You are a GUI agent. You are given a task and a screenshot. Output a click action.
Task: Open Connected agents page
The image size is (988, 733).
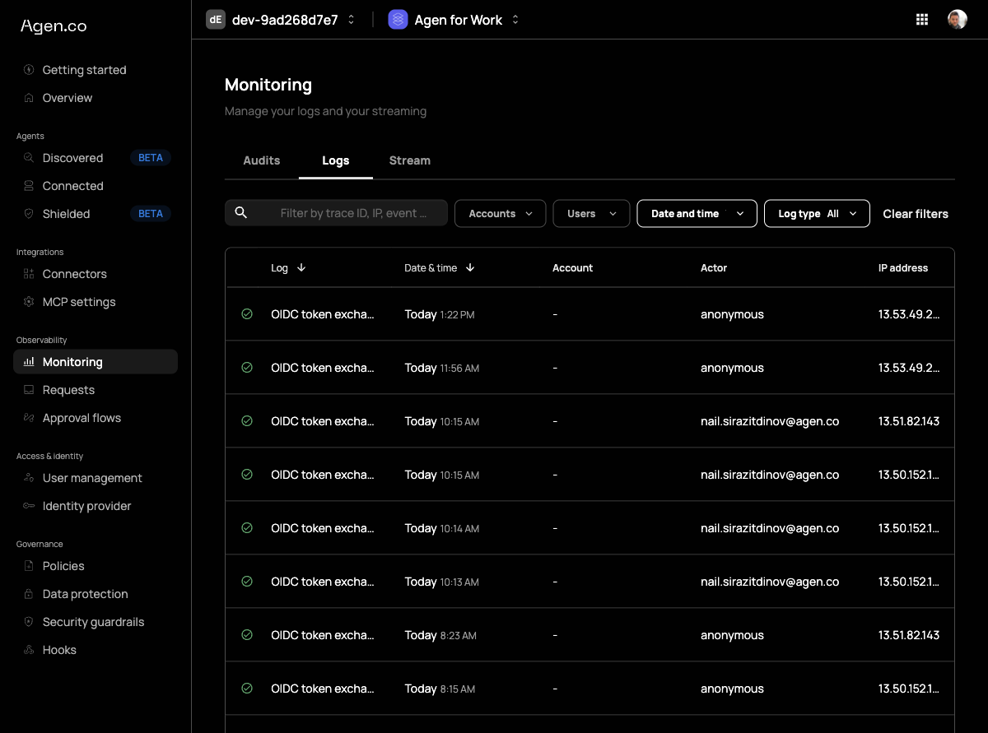tap(96, 186)
